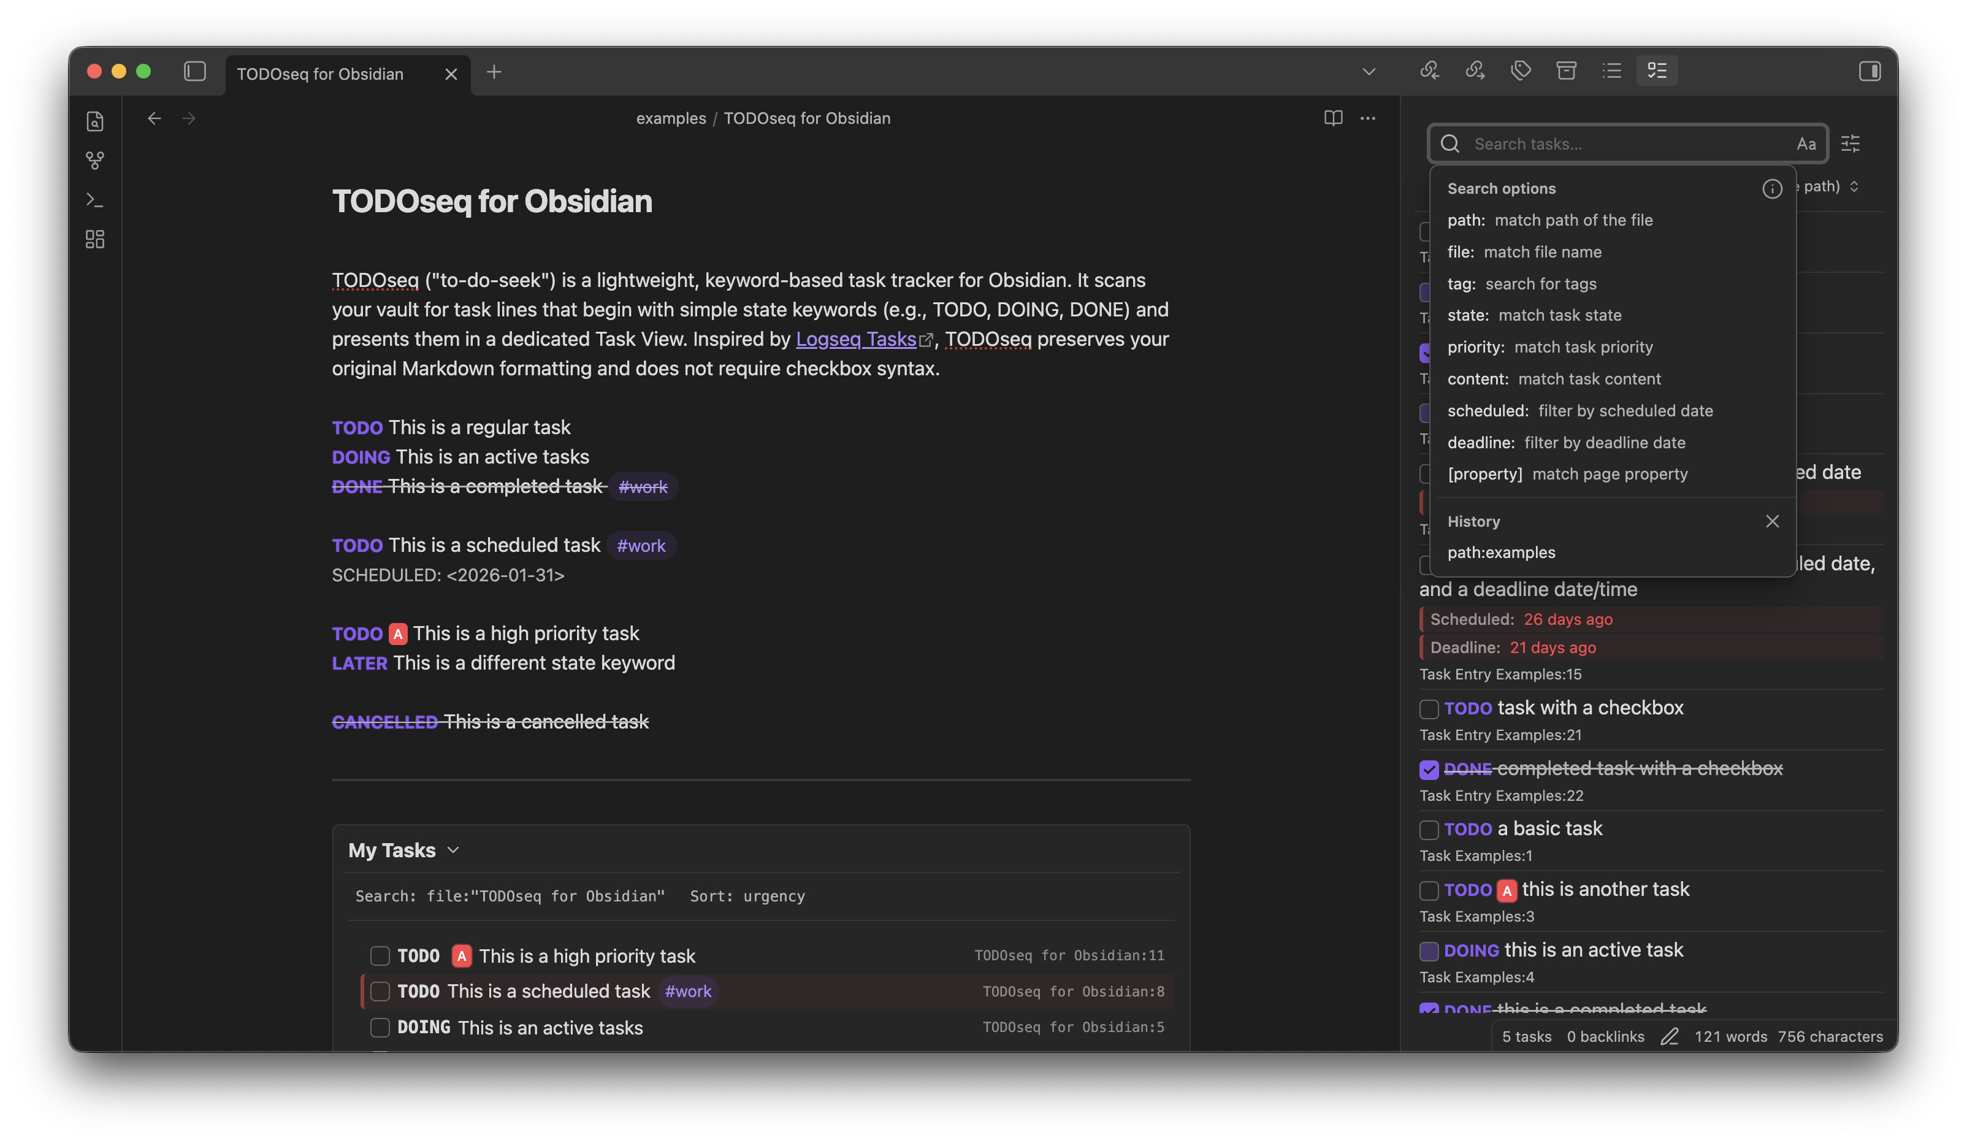Select 'priority:' search option
The image size is (1967, 1143).
tap(1476, 348)
